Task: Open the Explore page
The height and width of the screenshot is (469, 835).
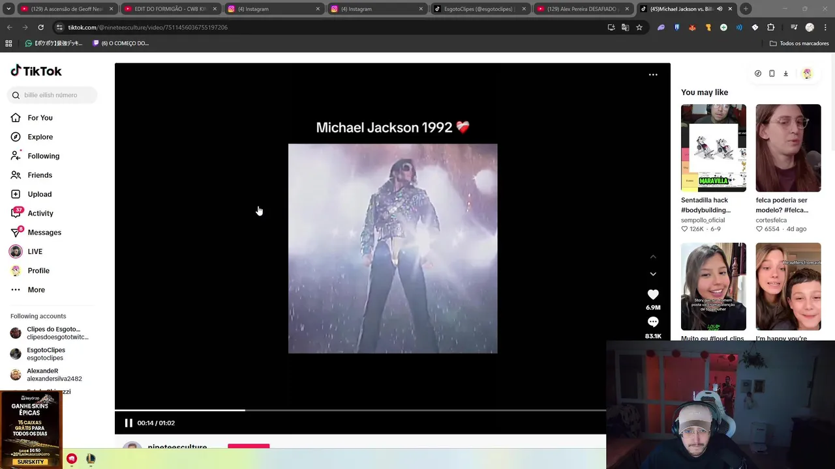Action: point(40,137)
